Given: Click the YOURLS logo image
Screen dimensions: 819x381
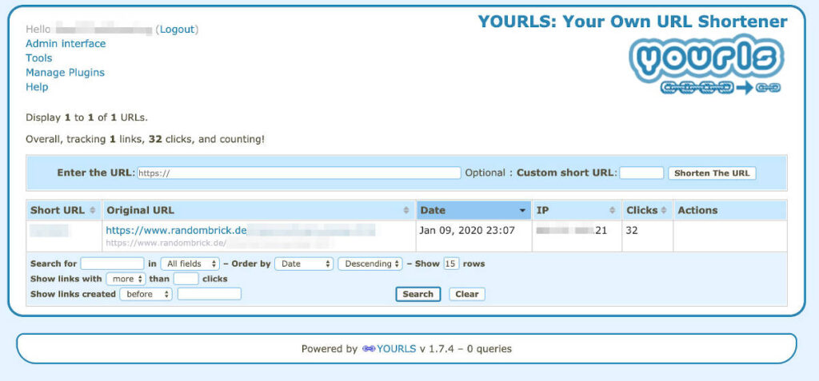Looking at the screenshot, I should pos(707,65).
